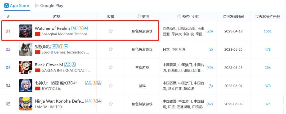Click the AD badge beside Watcher of Realms
The height and width of the screenshot is (114, 286).
(75, 28)
